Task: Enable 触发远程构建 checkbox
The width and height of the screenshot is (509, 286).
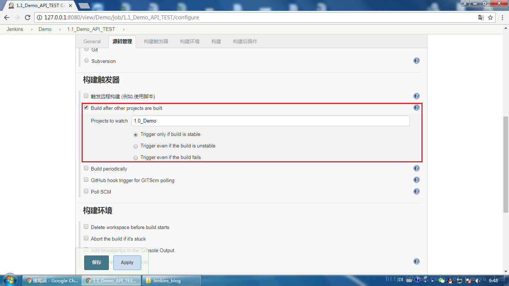Action: tap(86, 96)
